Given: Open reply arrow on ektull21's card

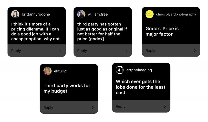Looking at the screenshot, I should click(x=93, y=107).
